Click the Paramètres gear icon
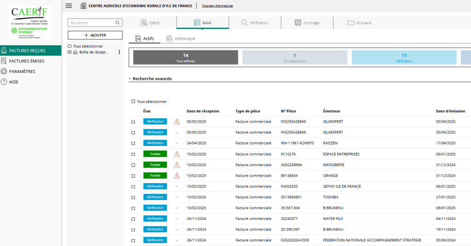 (4, 71)
